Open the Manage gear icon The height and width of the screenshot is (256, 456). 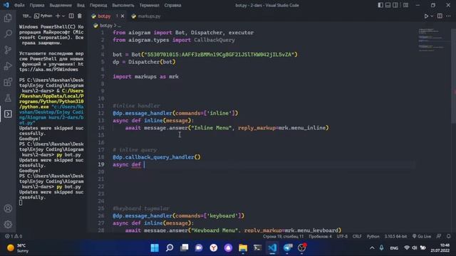click(x=8, y=224)
